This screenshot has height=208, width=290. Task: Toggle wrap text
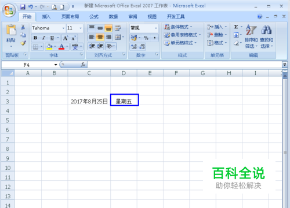[x=118, y=28]
